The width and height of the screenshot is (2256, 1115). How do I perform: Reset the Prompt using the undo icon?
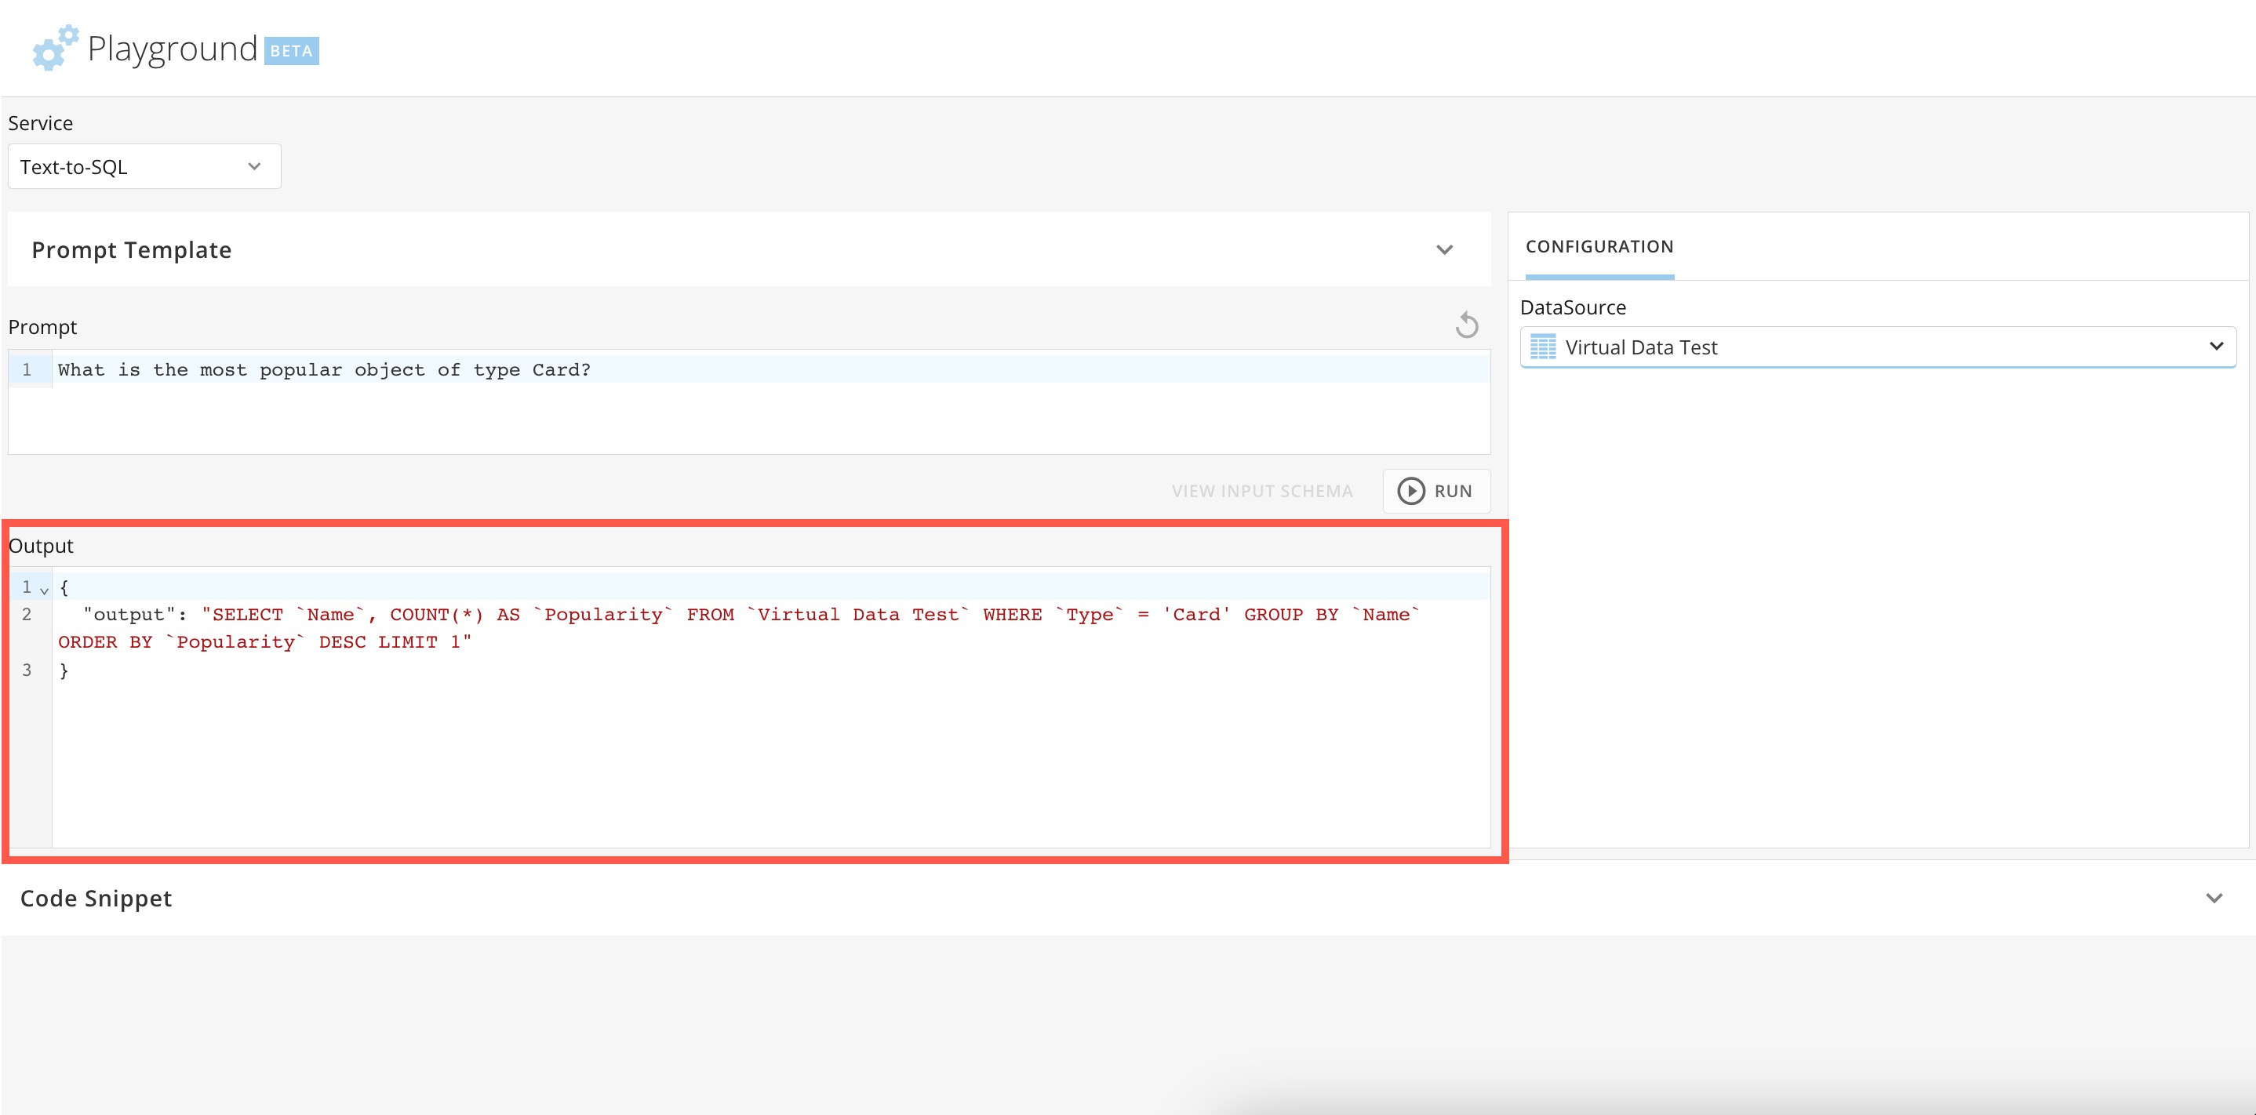click(1467, 324)
